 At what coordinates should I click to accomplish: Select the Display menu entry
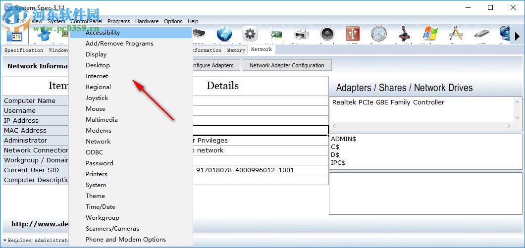click(x=131, y=54)
